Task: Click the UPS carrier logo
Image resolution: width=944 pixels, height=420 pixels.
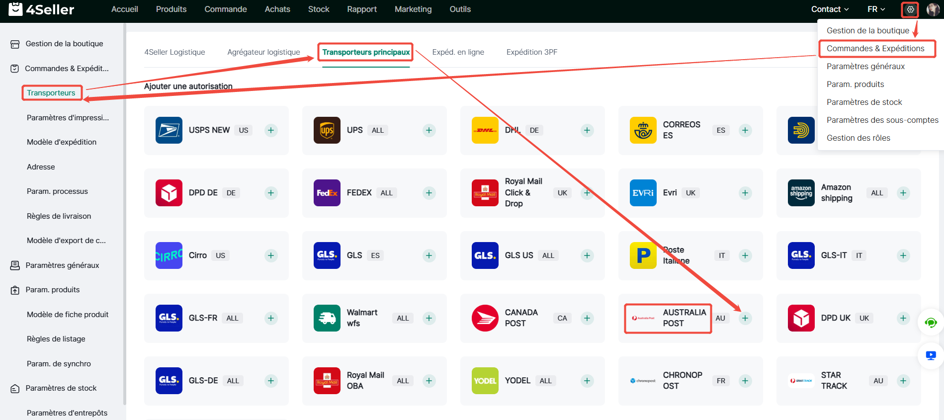Action: [x=327, y=130]
